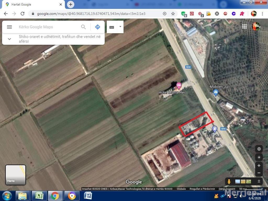This screenshot has width=268, height=201.
Task: Select the Hartat Google browser tab
Action: pyautogui.click(x=31, y=4)
